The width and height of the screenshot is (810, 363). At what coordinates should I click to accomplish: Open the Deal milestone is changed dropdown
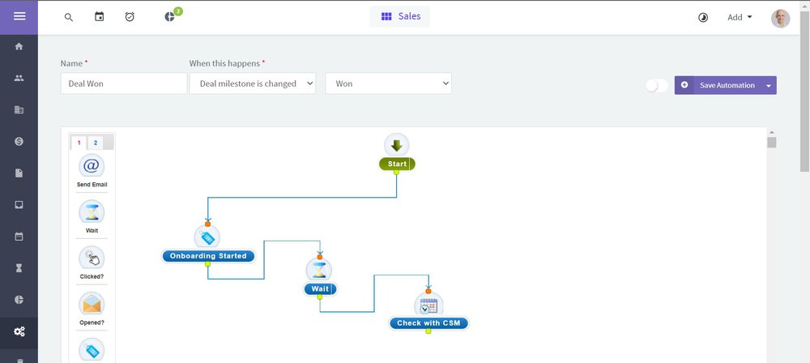[x=253, y=83]
